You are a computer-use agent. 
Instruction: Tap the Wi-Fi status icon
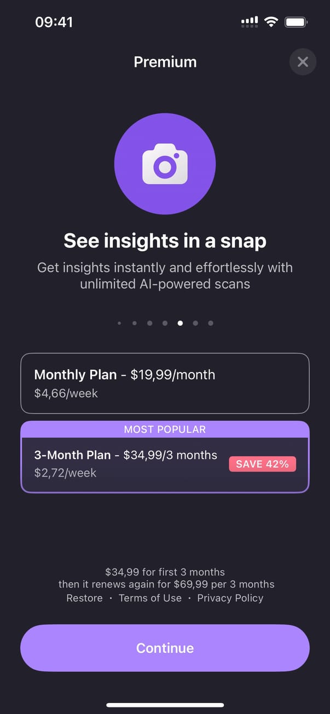point(270,22)
